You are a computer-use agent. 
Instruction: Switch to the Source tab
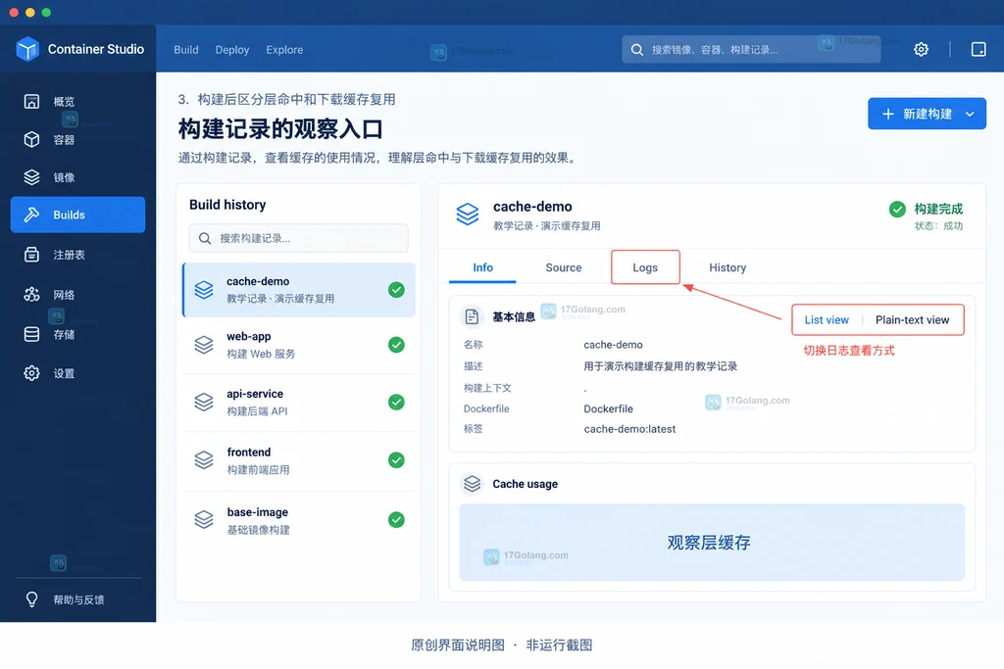[564, 267]
